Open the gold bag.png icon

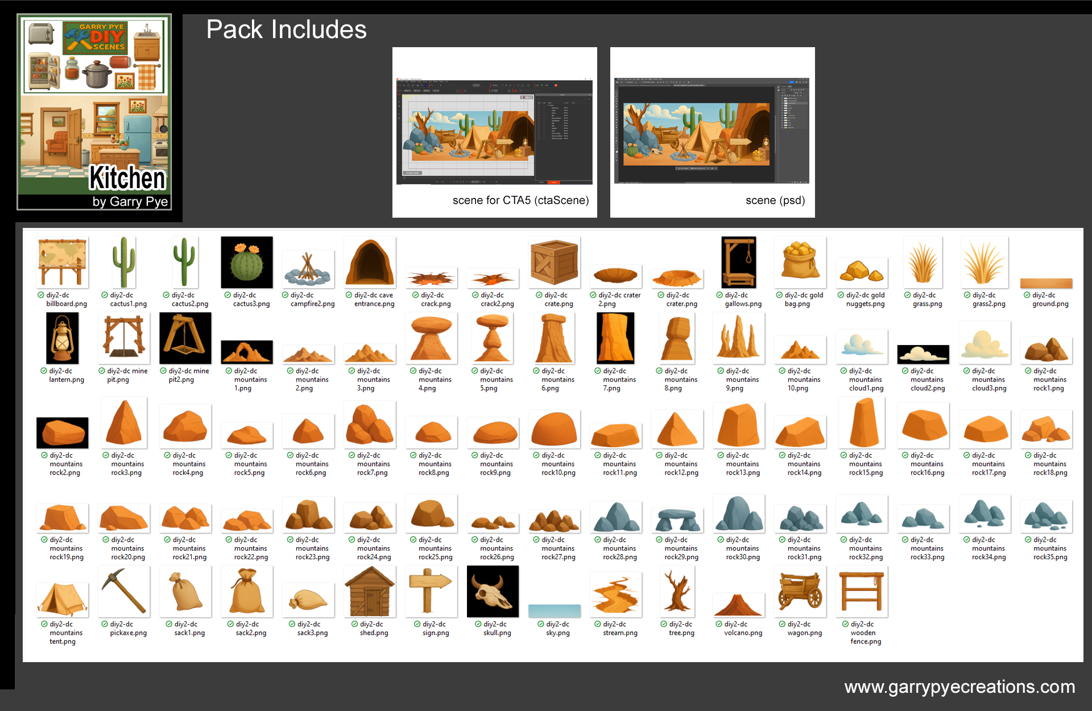[x=800, y=262]
